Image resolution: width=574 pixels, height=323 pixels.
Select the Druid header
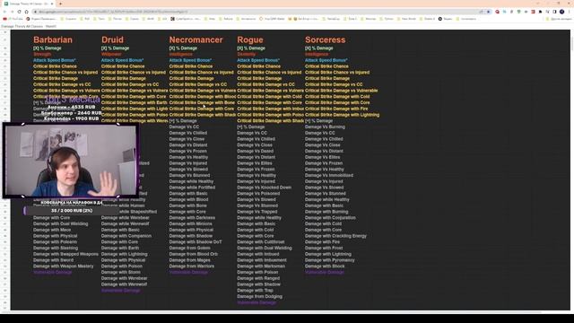[x=112, y=39]
